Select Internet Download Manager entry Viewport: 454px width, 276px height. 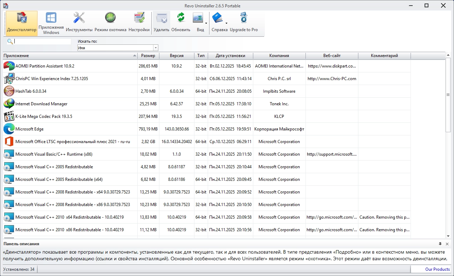pyautogui.click(x=41, y=104)
